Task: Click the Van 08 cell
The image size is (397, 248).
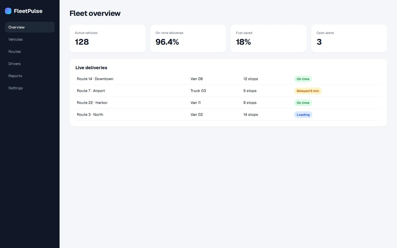Action: pyautogui.click(x=197, y=79)
